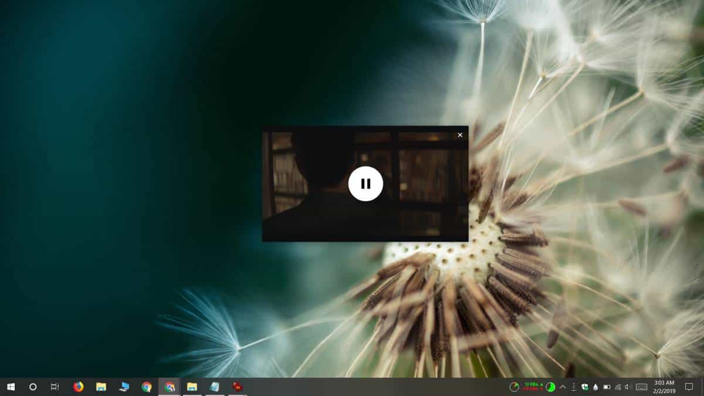Click the network speed readout in tray
704x396 pixels.
[534, 387]
